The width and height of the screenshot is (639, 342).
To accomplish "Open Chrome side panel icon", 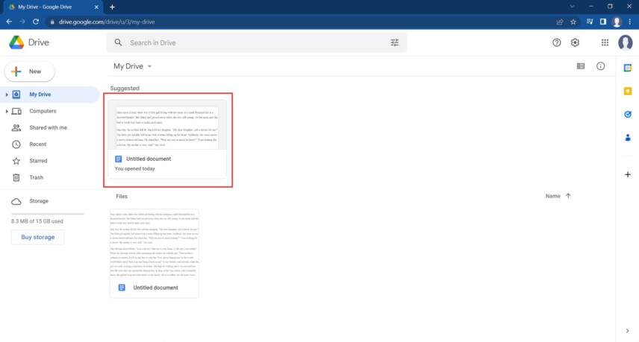I will [x=603, y=22].
